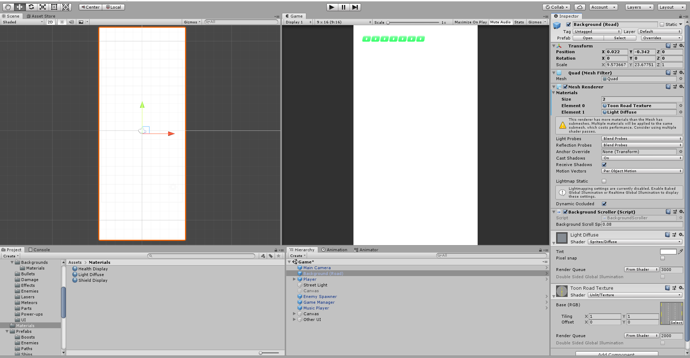Switch to the Animation tab
Viewport: 690px width, 358px height.
tap(334, 250)
